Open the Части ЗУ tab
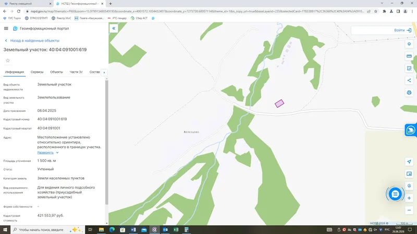417x234 pixels. (x=76, y=72)
